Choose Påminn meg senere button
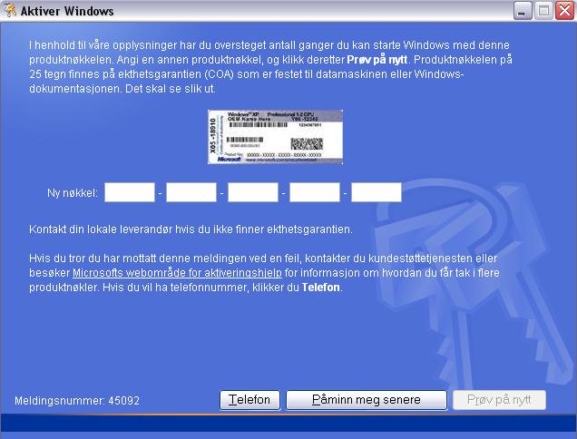The height and width of the screenshot is (439, 577). 367,400
